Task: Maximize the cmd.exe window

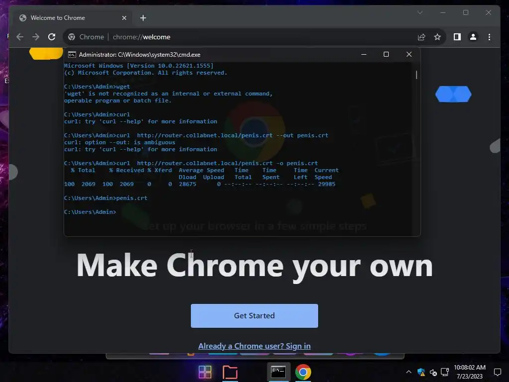Action: 386,54
